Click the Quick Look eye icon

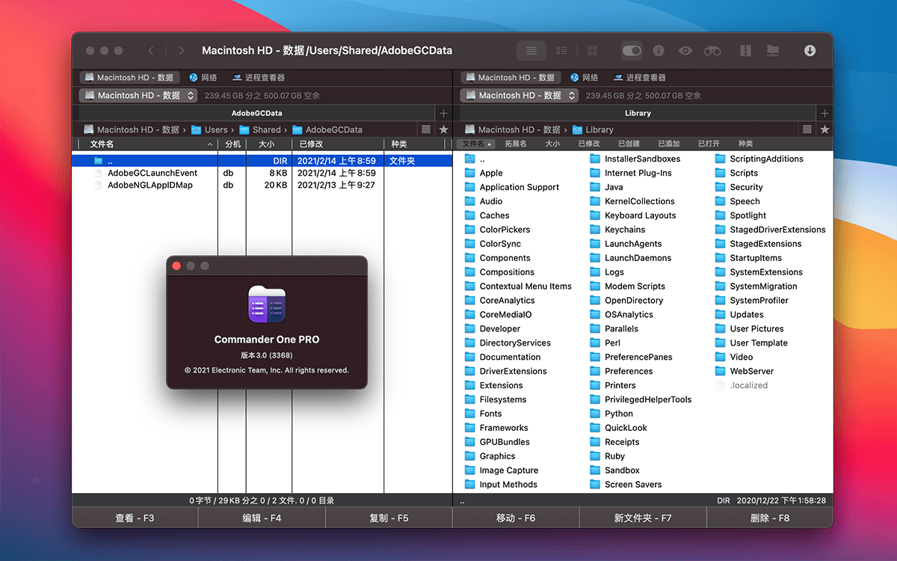point(685,51)
